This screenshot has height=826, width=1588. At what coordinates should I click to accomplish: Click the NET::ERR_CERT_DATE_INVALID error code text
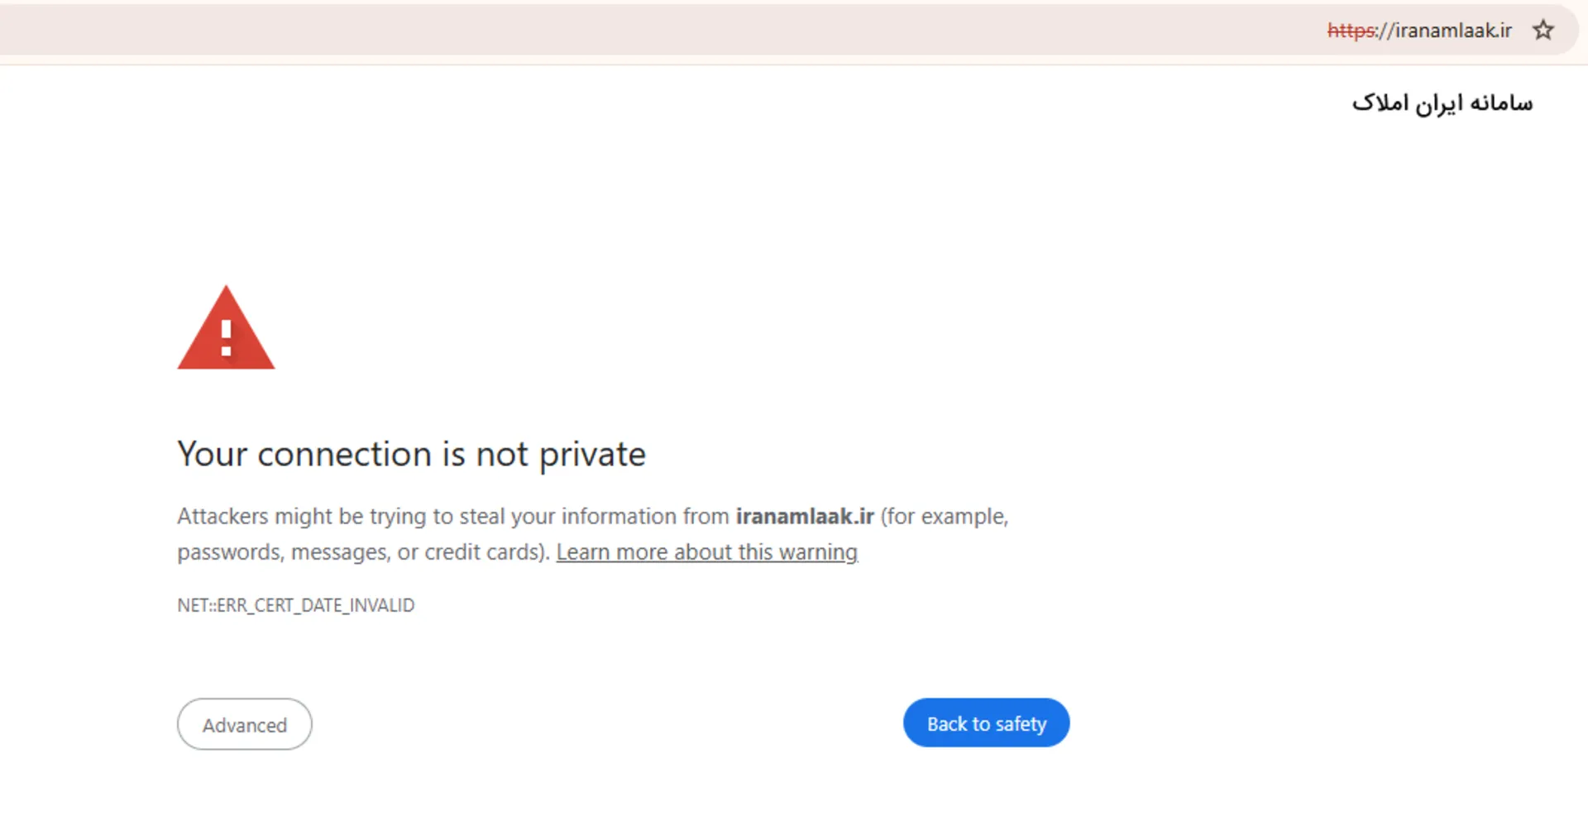click(295, 604)
